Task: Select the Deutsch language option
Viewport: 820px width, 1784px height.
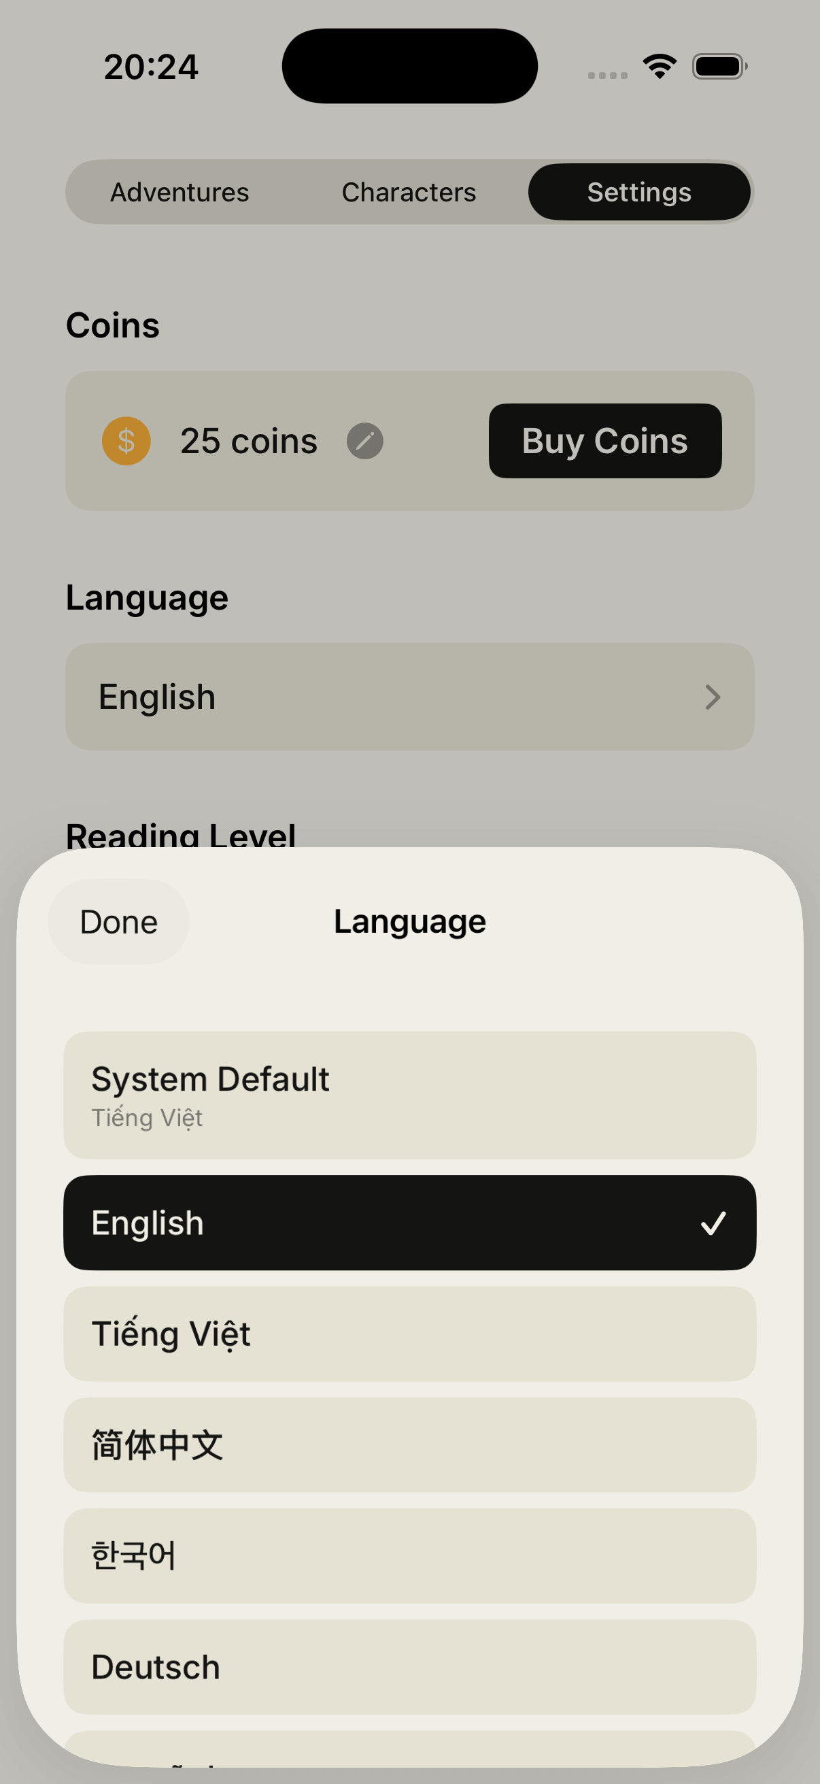Action: [409, 1667]
